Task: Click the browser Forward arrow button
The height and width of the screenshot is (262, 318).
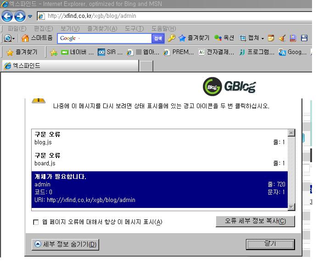Action: tap(19, 16)
